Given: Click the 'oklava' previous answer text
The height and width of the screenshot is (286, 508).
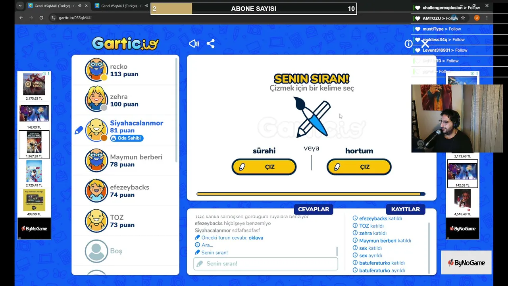Looking at the screenshot, I should click(256, 238).
